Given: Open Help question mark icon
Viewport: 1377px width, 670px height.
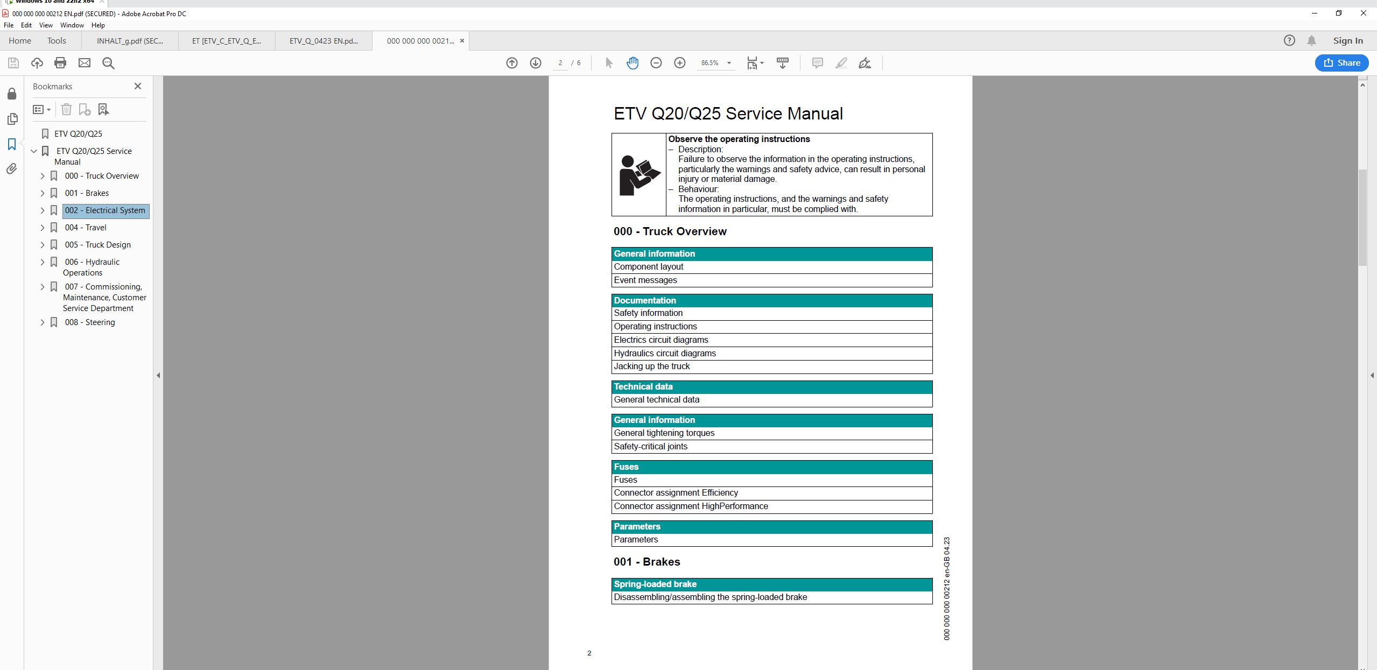Looking at the screenshot, I should (1289, 40).
